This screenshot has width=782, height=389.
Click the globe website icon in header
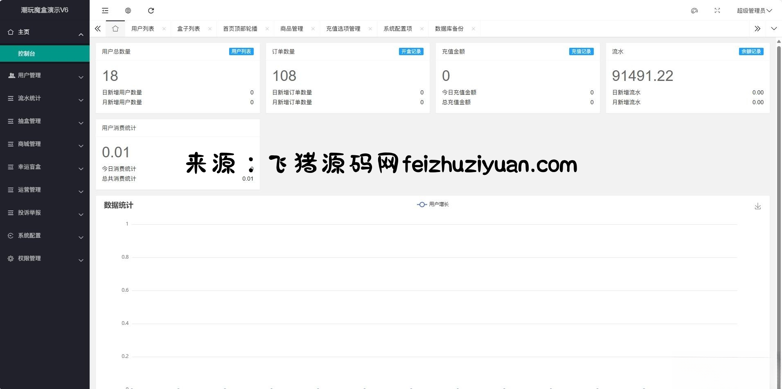[x=128, y=11]
